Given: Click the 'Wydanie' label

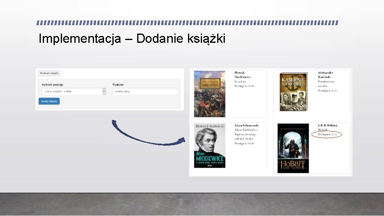Looking at the screenshot, I should coord(118,84).
